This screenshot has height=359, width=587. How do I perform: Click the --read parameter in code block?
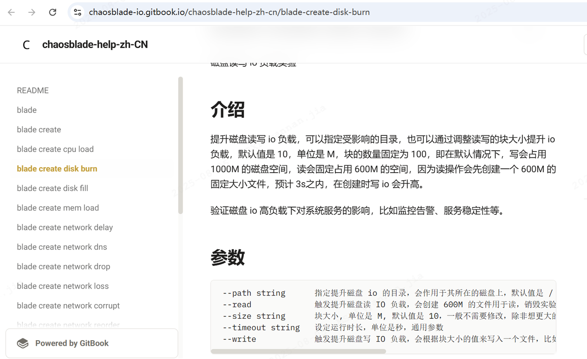pyautogui.click(x=237, y=305)
